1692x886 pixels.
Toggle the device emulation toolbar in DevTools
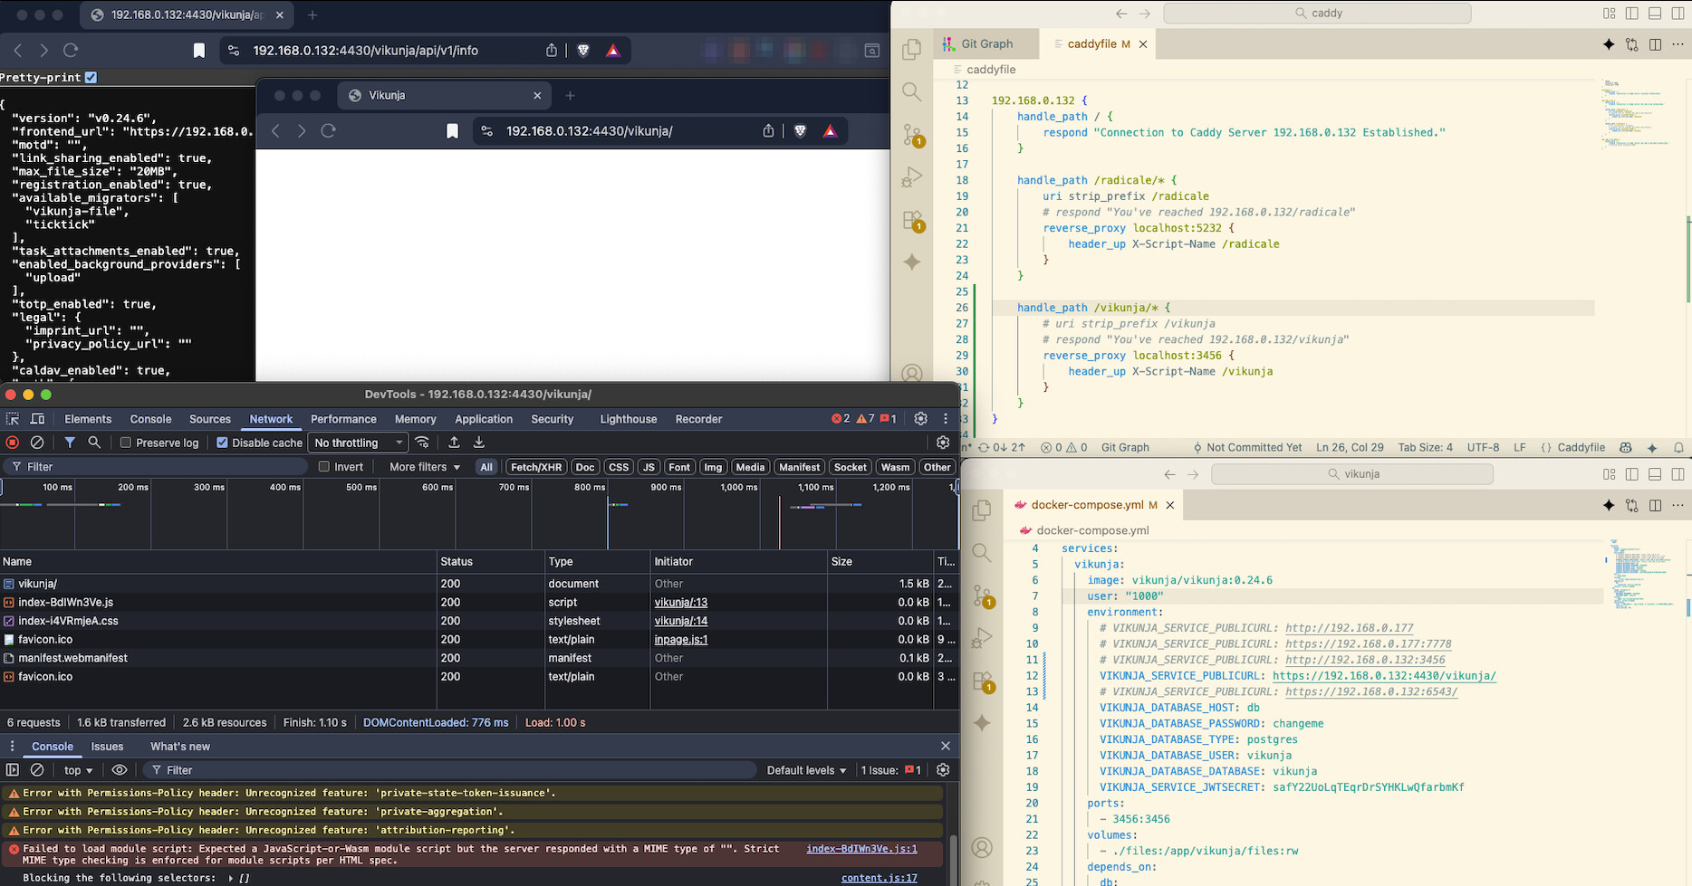click(36, 419)
